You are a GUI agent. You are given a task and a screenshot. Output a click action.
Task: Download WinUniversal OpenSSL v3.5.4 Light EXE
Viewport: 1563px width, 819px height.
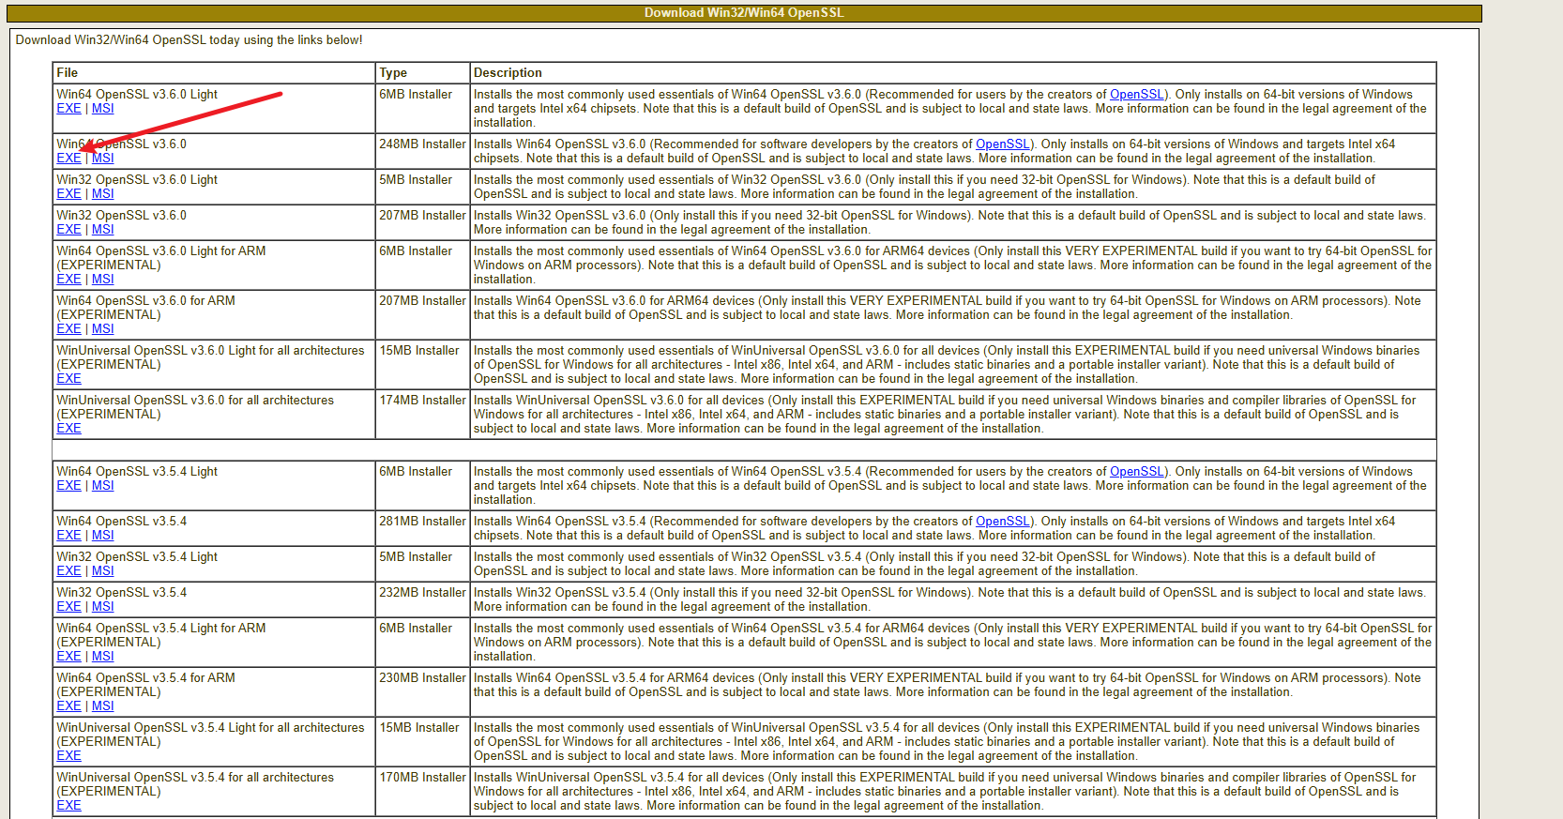(x=68, y=756)
